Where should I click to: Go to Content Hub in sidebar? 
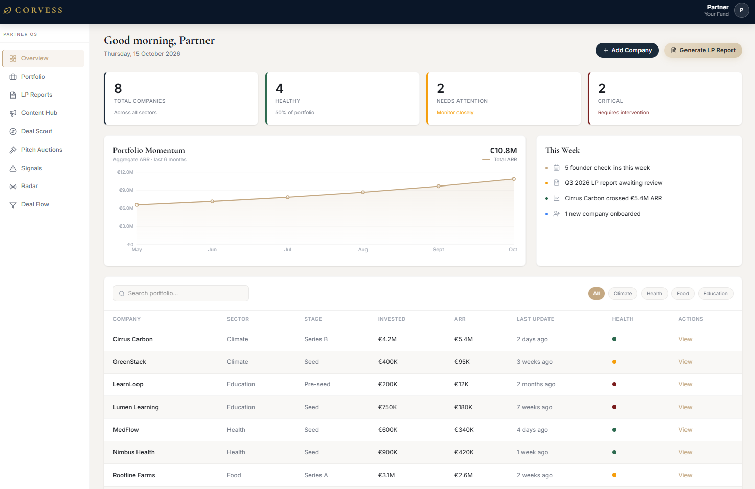click(43, 113)
